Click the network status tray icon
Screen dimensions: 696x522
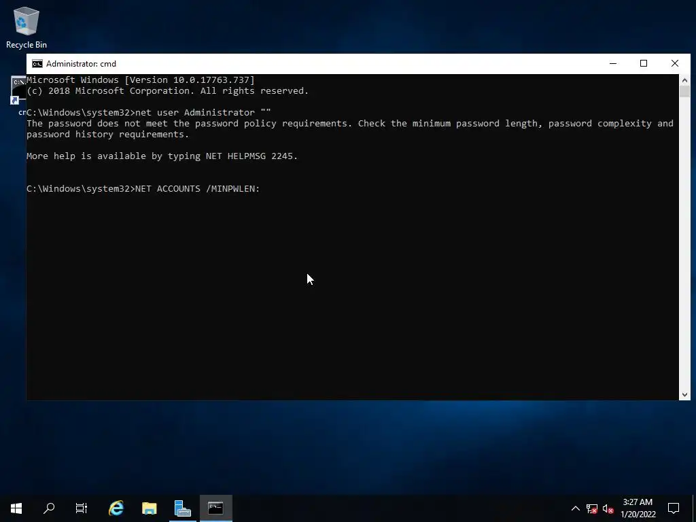coord(592,508)
